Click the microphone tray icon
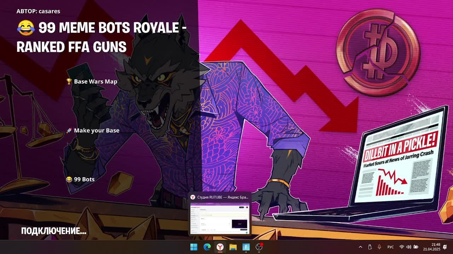453x254 pixels. 379,247
